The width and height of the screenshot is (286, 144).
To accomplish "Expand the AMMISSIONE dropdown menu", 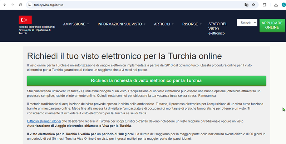I will pyautogui.click(x=76, y=24).
